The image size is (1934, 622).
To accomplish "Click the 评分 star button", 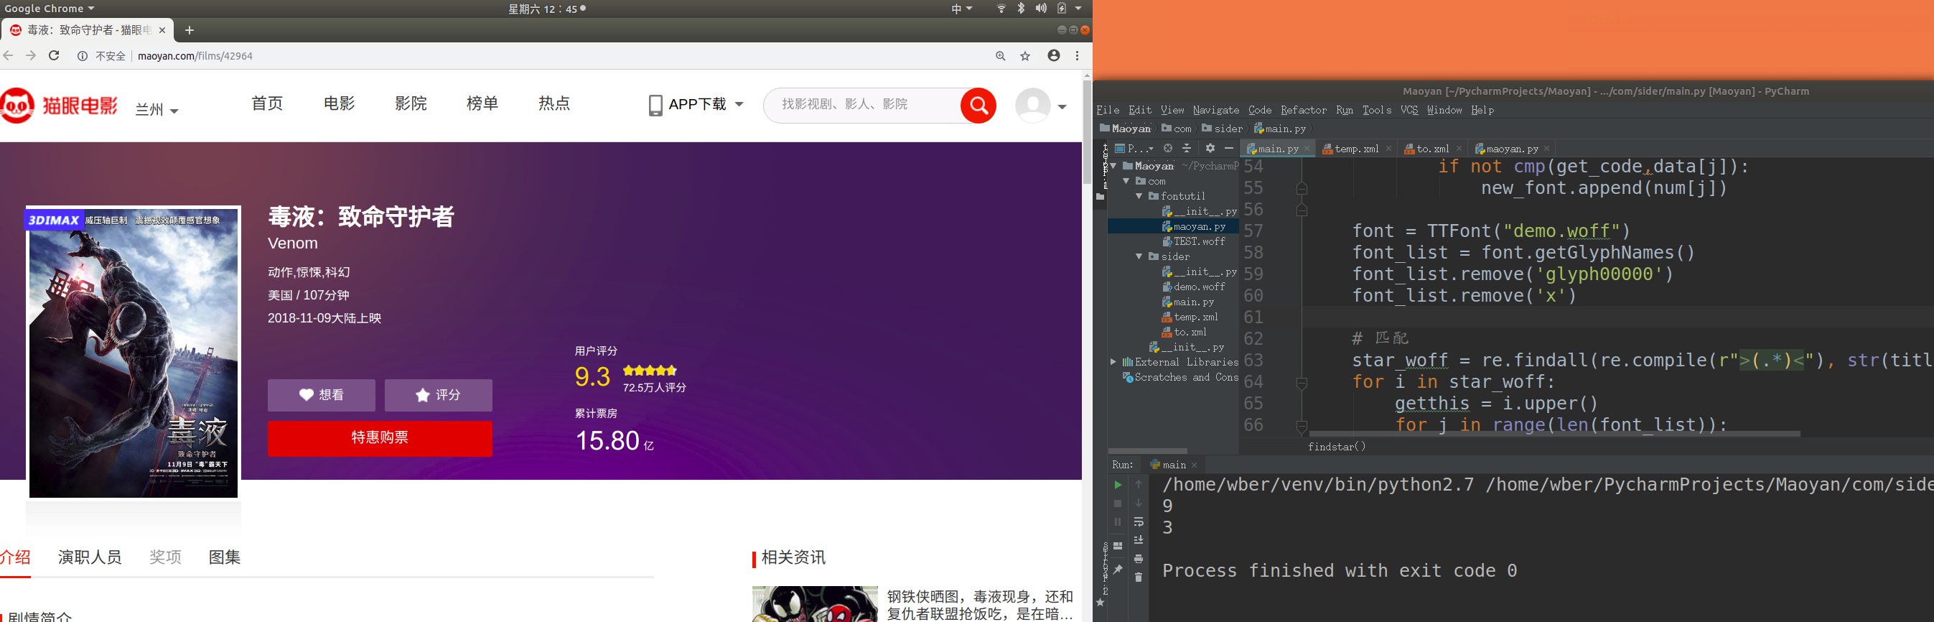I will (439, 395).
